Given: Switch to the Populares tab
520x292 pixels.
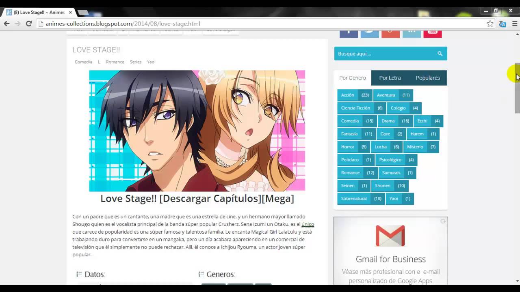Looking at the screenshot, I should pyautogui.click(x=428, y=78).
